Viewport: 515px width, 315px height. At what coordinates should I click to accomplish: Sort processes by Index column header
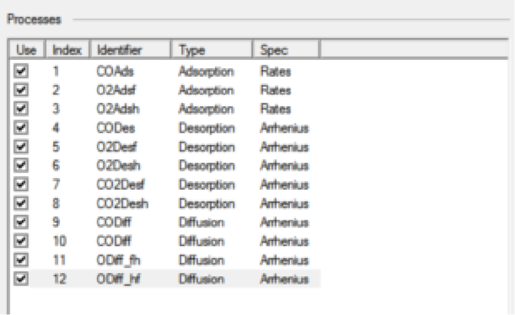click(x=66, y=49)
